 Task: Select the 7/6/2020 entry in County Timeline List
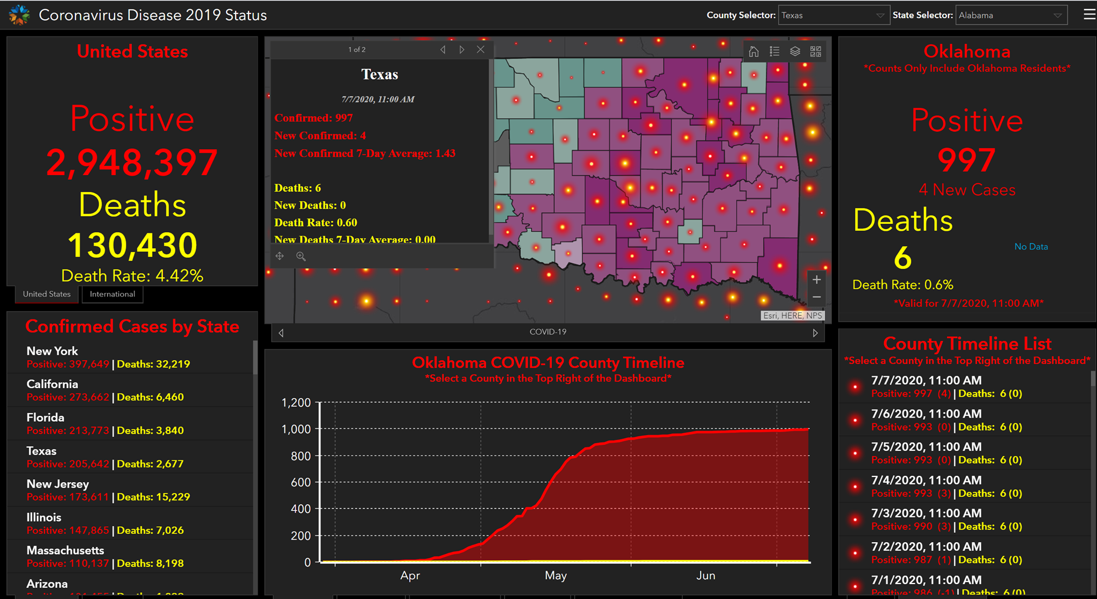965,420
